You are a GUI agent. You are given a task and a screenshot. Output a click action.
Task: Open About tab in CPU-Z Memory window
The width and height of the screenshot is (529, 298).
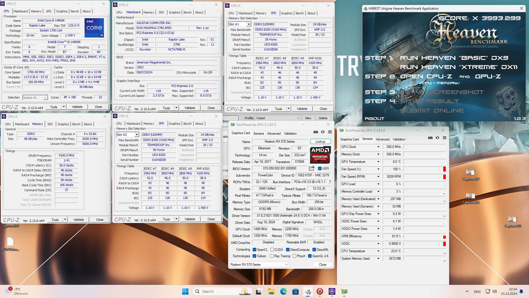click(x=88, y=124)
